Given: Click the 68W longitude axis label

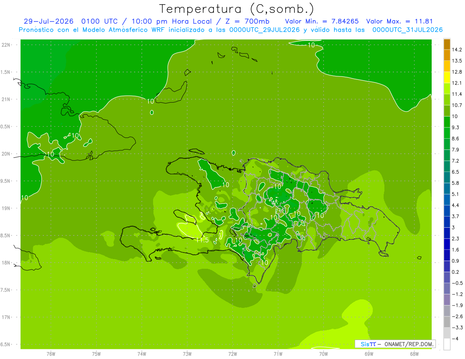Looking at the screenshot, I should (x=414, y=354).
